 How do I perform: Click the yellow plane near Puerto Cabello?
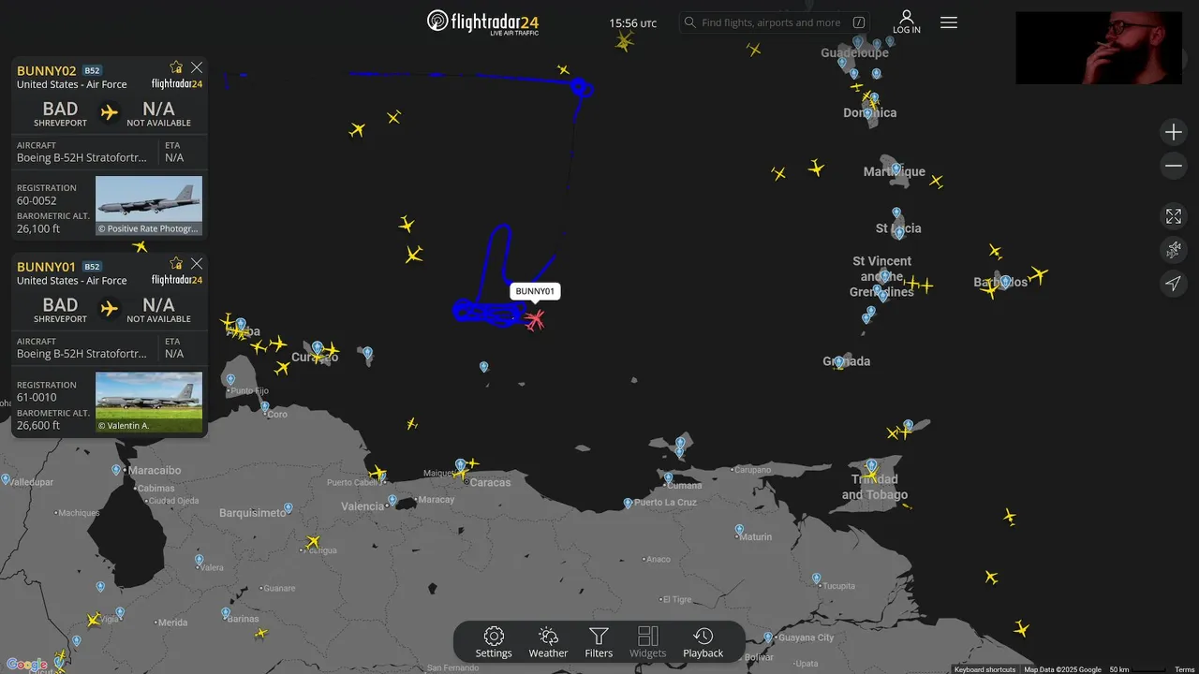click(x=377, y=474)
